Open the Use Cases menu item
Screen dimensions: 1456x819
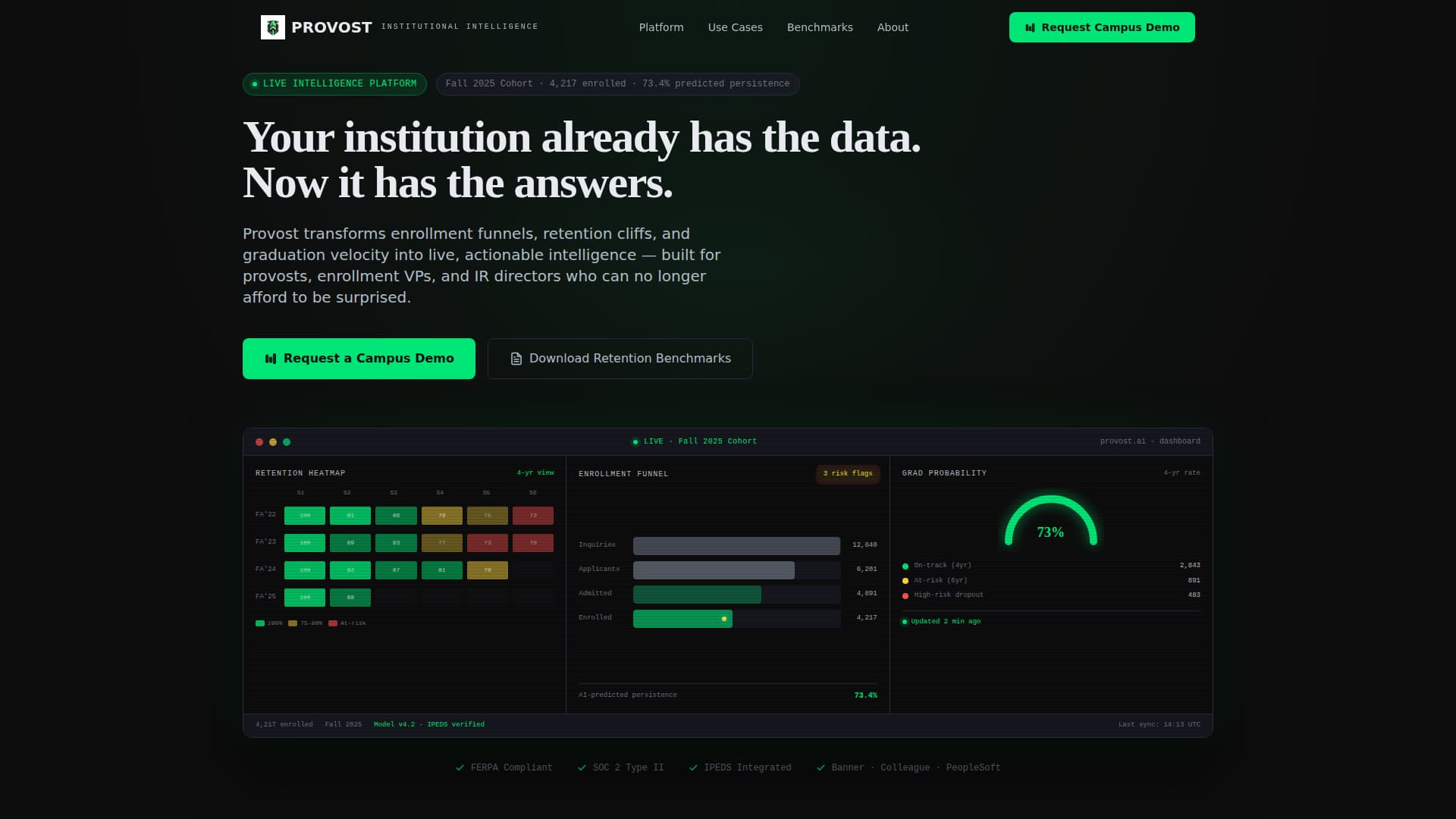[736, 27]
